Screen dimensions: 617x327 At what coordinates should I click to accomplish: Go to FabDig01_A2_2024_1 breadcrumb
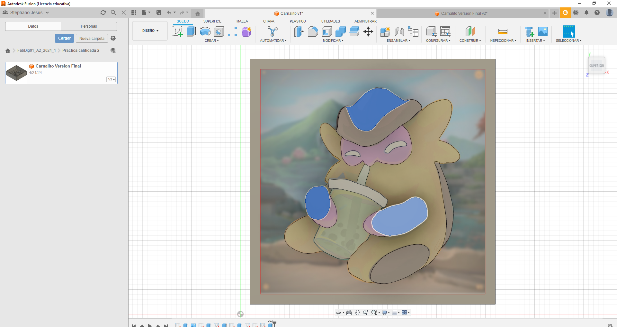[x=37, y=50]
